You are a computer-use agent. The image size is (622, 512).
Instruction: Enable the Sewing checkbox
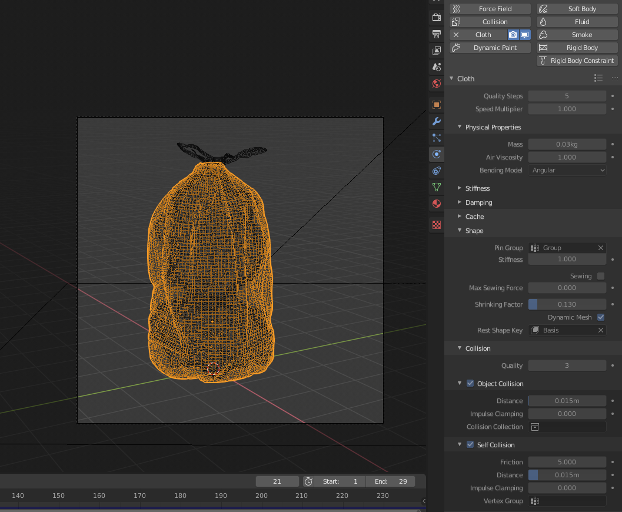click(601, 276)
